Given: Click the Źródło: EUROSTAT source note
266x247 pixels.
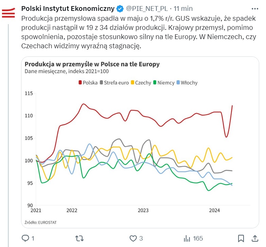Looking at the screenshot, I should [x=40, y=222].
